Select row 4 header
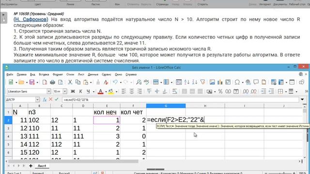 click(x=8, y=136)
